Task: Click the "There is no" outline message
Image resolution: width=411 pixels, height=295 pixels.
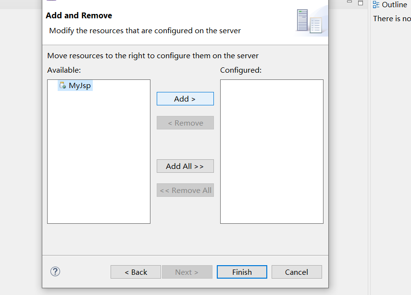Action: coord(392,19)
